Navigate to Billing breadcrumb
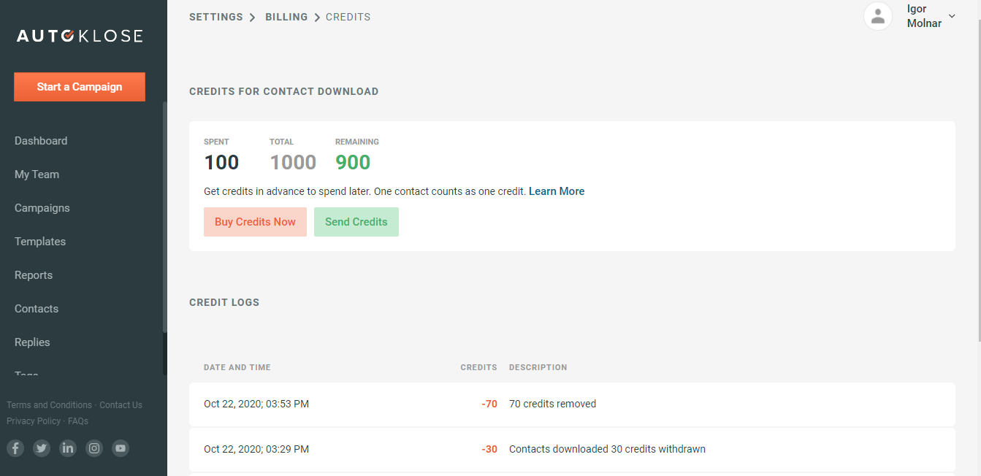 286,17
